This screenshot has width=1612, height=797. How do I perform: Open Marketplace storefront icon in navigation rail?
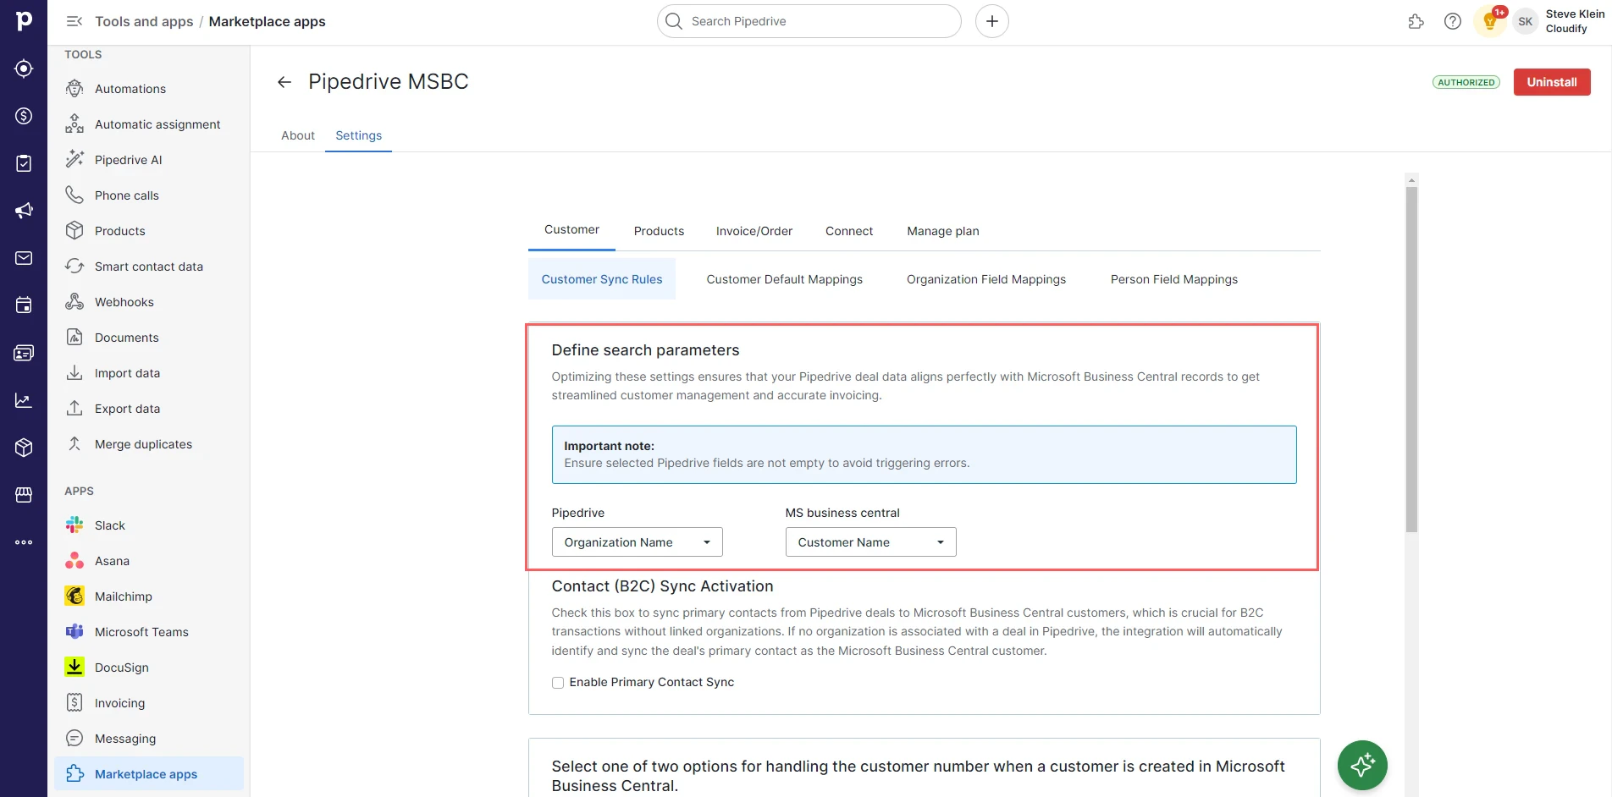point(24,495)
